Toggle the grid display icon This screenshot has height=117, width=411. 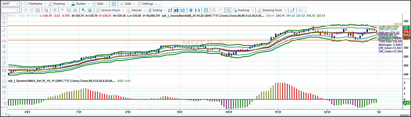click(228, 10)
